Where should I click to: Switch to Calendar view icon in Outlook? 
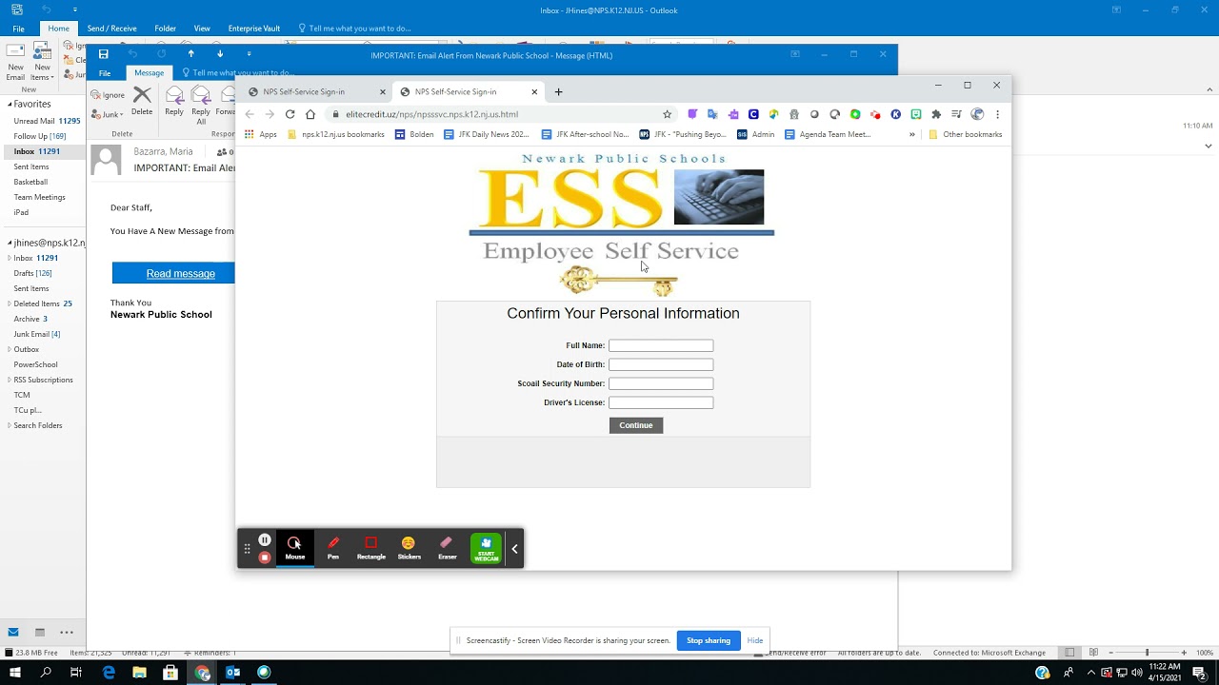(40, 632)
